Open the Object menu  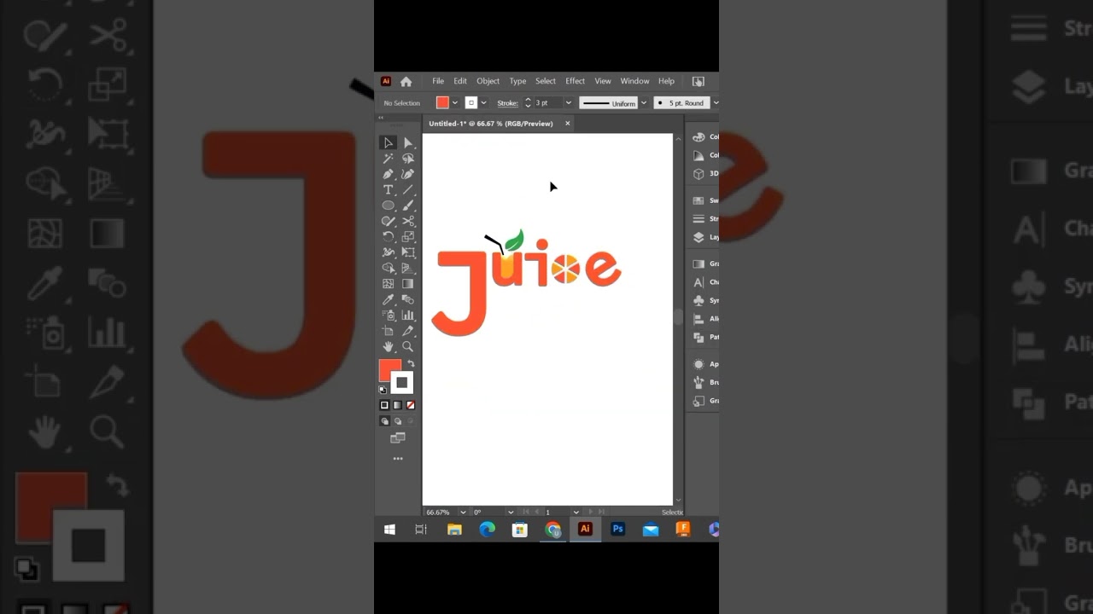tap(488, 81)
